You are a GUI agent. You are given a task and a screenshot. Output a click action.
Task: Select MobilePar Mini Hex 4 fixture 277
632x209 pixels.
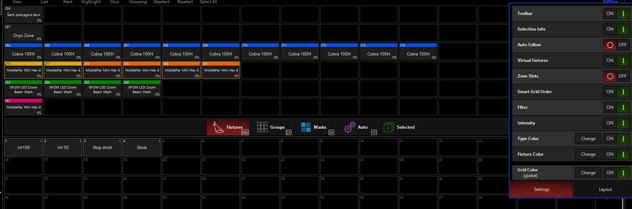tap(63, 70)
